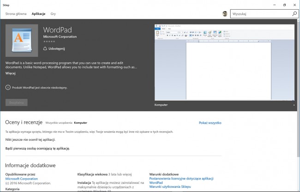Click the Pokaż wszystko link
Screen dimensions: 300x192
point(210,123)
